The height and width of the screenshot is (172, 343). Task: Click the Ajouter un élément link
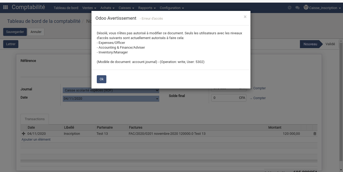coord(36,140)
